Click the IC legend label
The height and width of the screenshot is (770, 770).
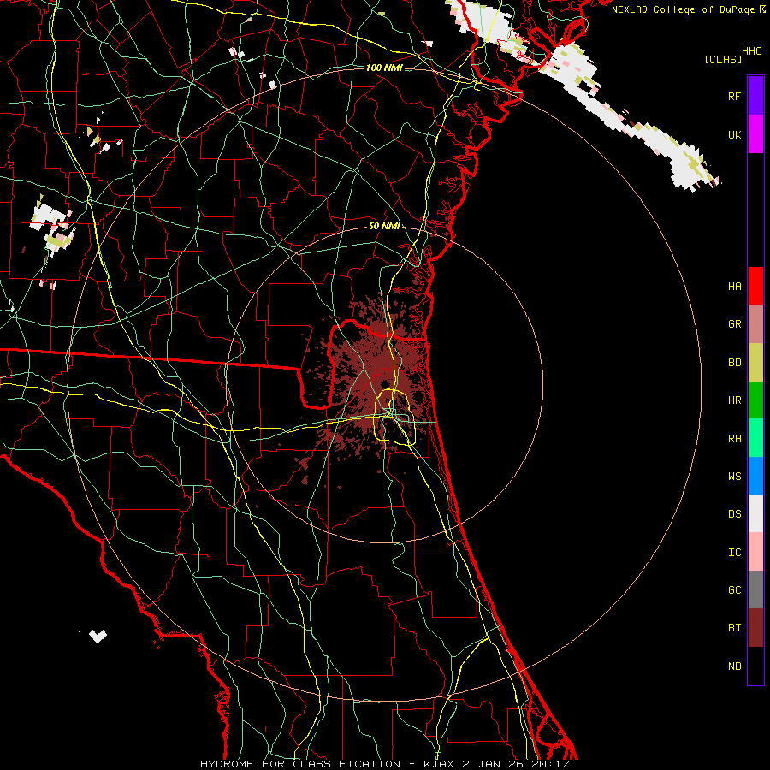(734, 552)
